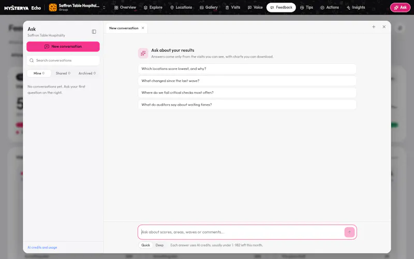Expand the Saffron Table Hospitality group switcher
The height and width of the screenshot is (259, 414).
pos(77,7)
